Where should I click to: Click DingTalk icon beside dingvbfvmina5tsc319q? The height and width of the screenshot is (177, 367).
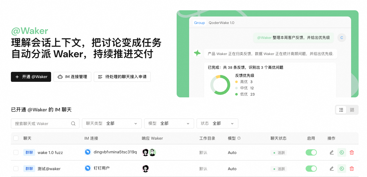point(88,152)
